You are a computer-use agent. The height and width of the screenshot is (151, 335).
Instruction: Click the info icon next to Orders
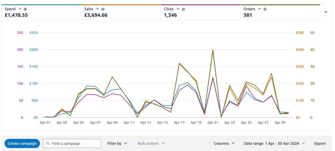click(265, 9)
